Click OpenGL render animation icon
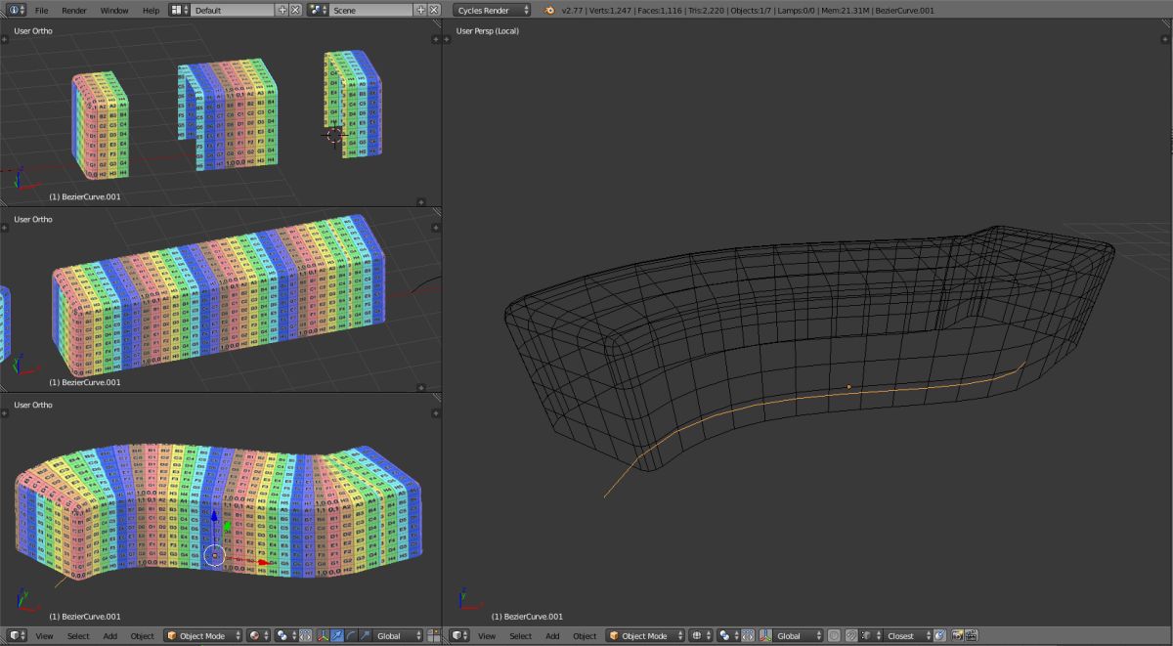 point(971,636)
